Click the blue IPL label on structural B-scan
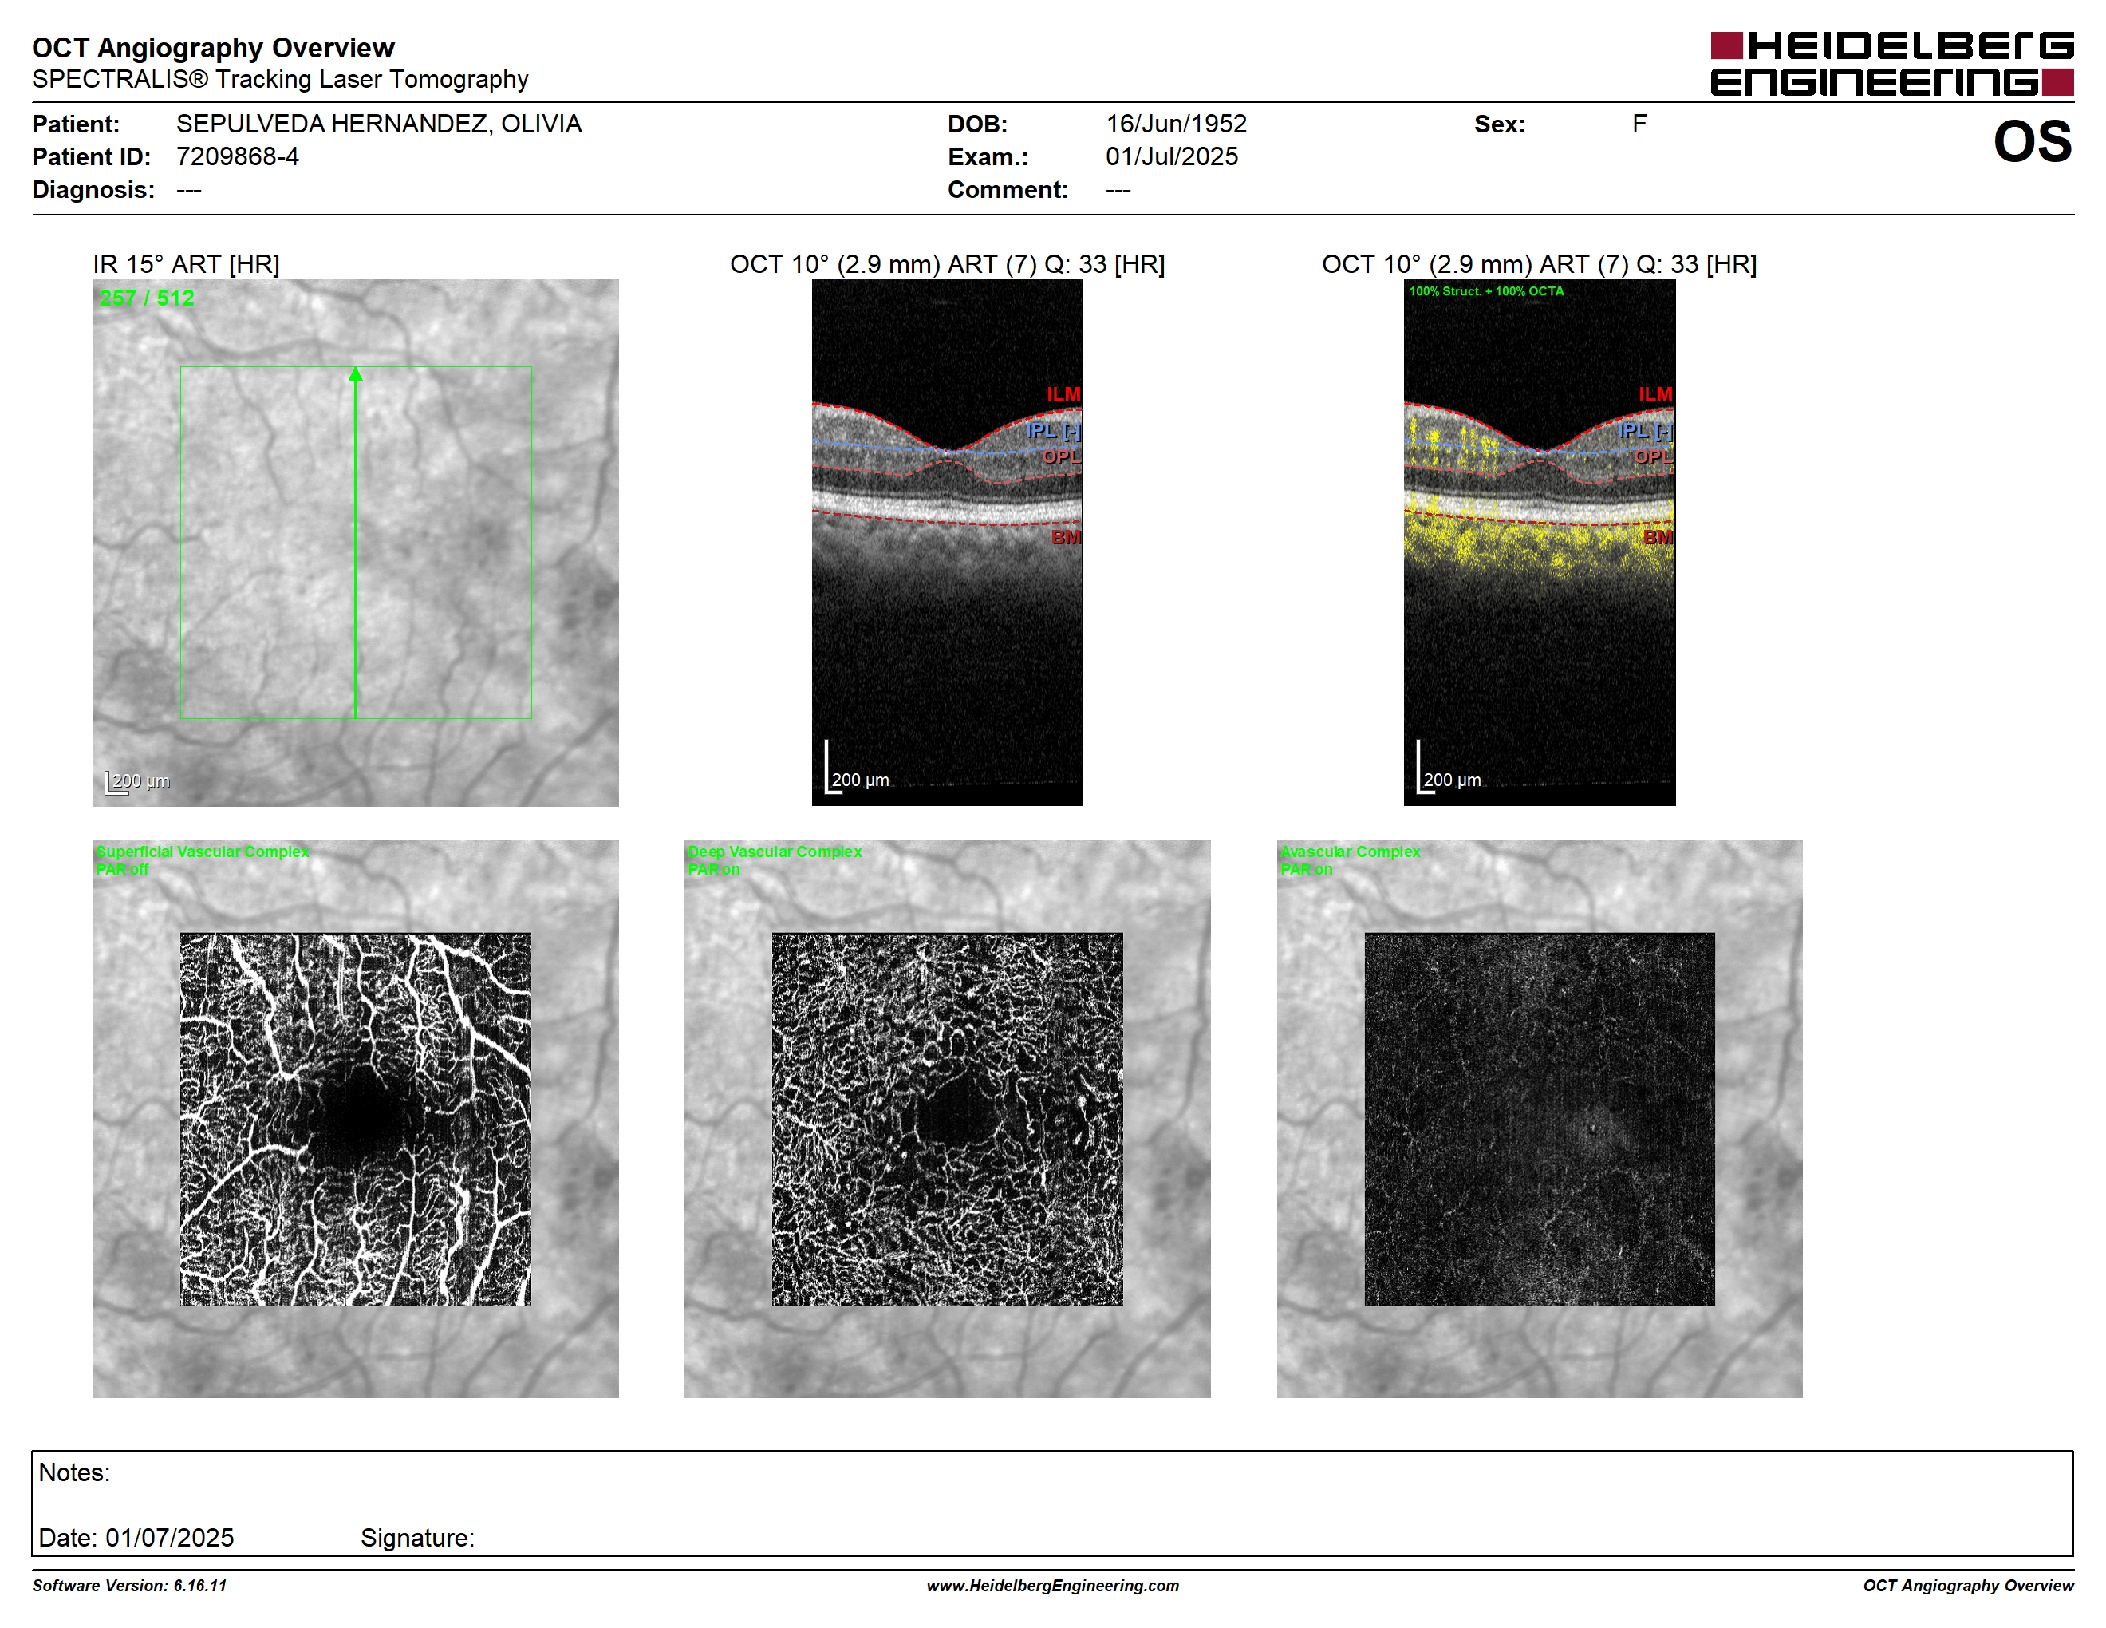The image size is (2106, 1628). tap(1053, 430)
